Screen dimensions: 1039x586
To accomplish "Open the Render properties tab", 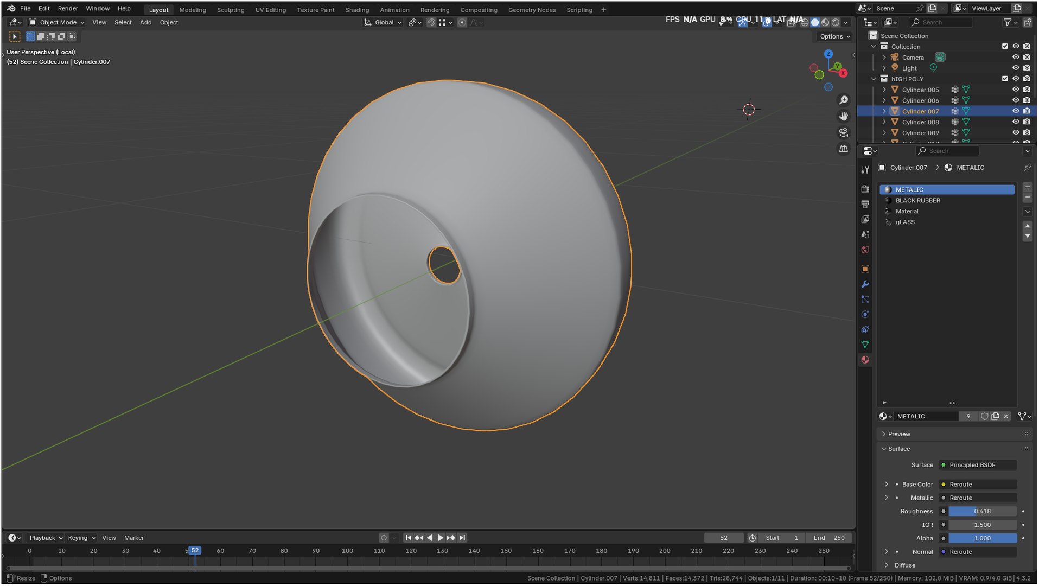I will point(865,189).
